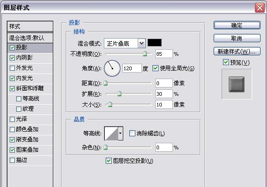Click the contour curve thumbnail
The image size is (267, 187).
111,134
